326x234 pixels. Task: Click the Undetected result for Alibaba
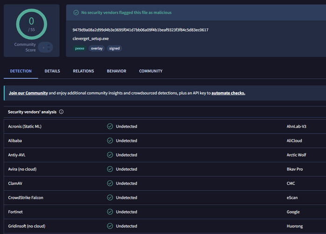(126, 140)
